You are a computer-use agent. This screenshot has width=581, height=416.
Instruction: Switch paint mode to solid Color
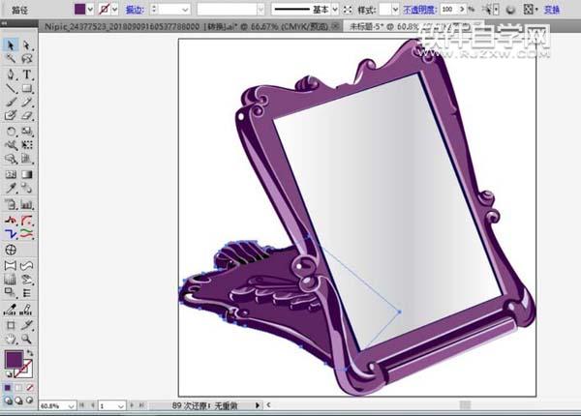click(9, 385)
